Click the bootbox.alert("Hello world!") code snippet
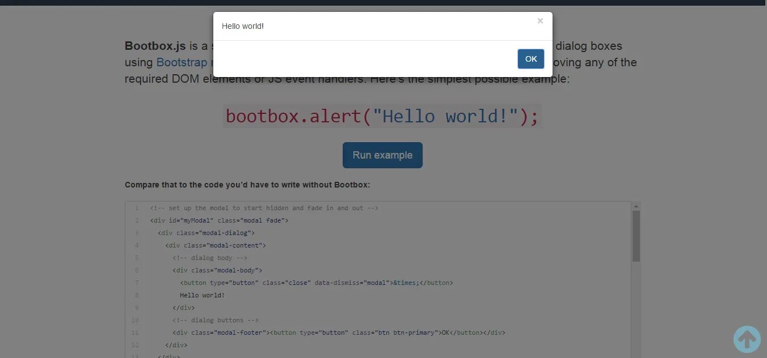 point(382,116)
